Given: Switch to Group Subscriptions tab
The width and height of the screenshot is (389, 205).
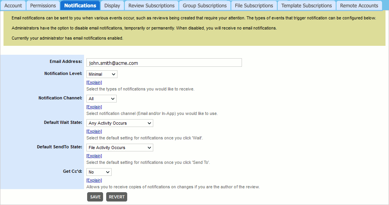Looking at the screenshot, I should pyautogui.click(x=205, y=5).
